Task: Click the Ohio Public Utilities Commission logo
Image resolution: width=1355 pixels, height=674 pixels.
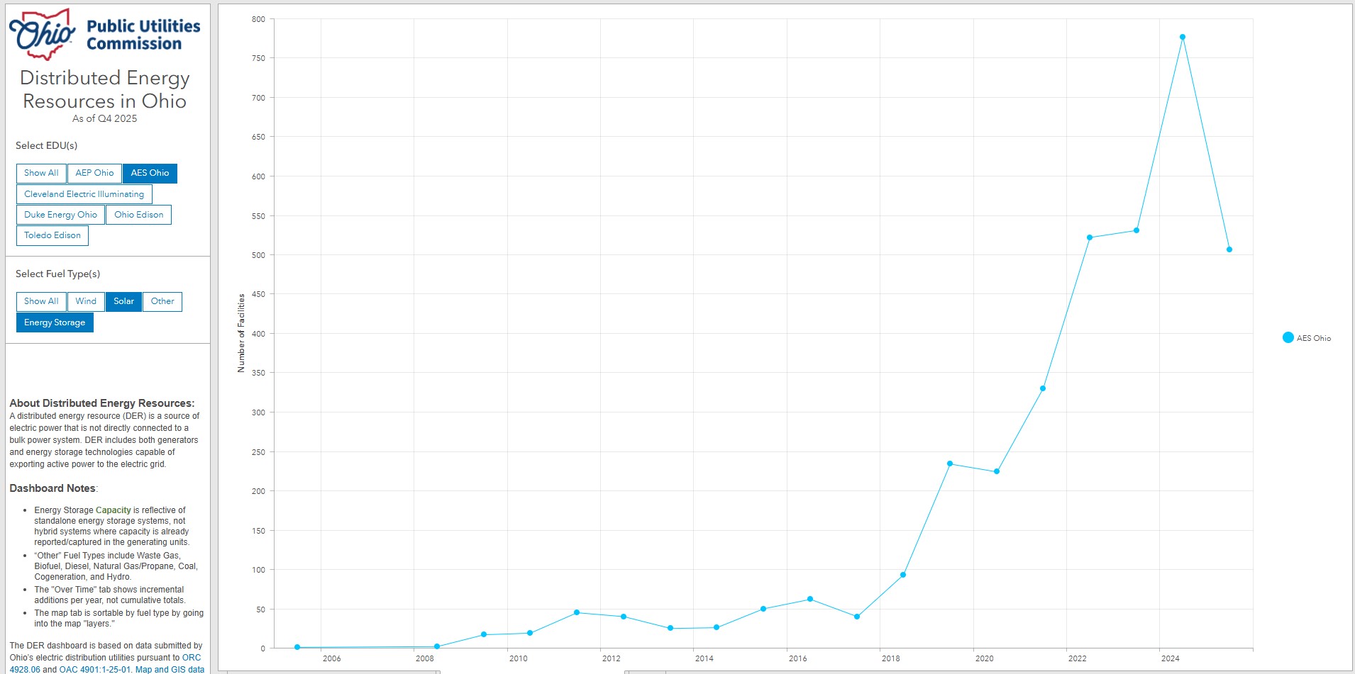Action: coord(105,35)
